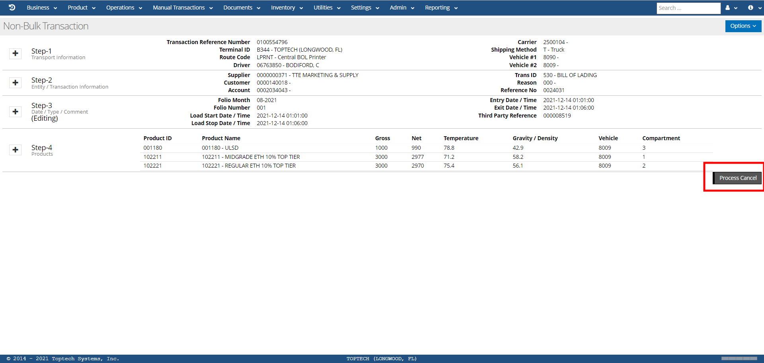
Task: Open the Settings menu
Action: tap(364, 8)
